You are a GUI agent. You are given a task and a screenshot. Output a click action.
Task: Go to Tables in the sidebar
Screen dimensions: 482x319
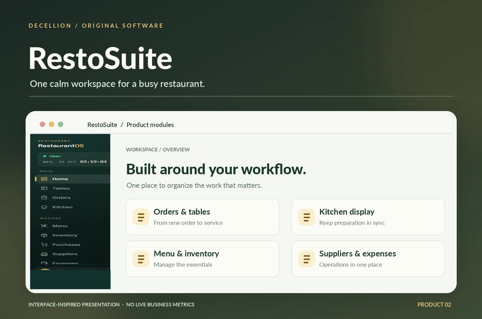click(73, 188)
